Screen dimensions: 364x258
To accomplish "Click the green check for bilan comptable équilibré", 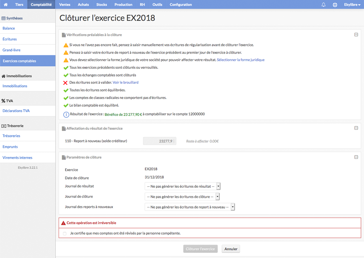I will [66, 105].
